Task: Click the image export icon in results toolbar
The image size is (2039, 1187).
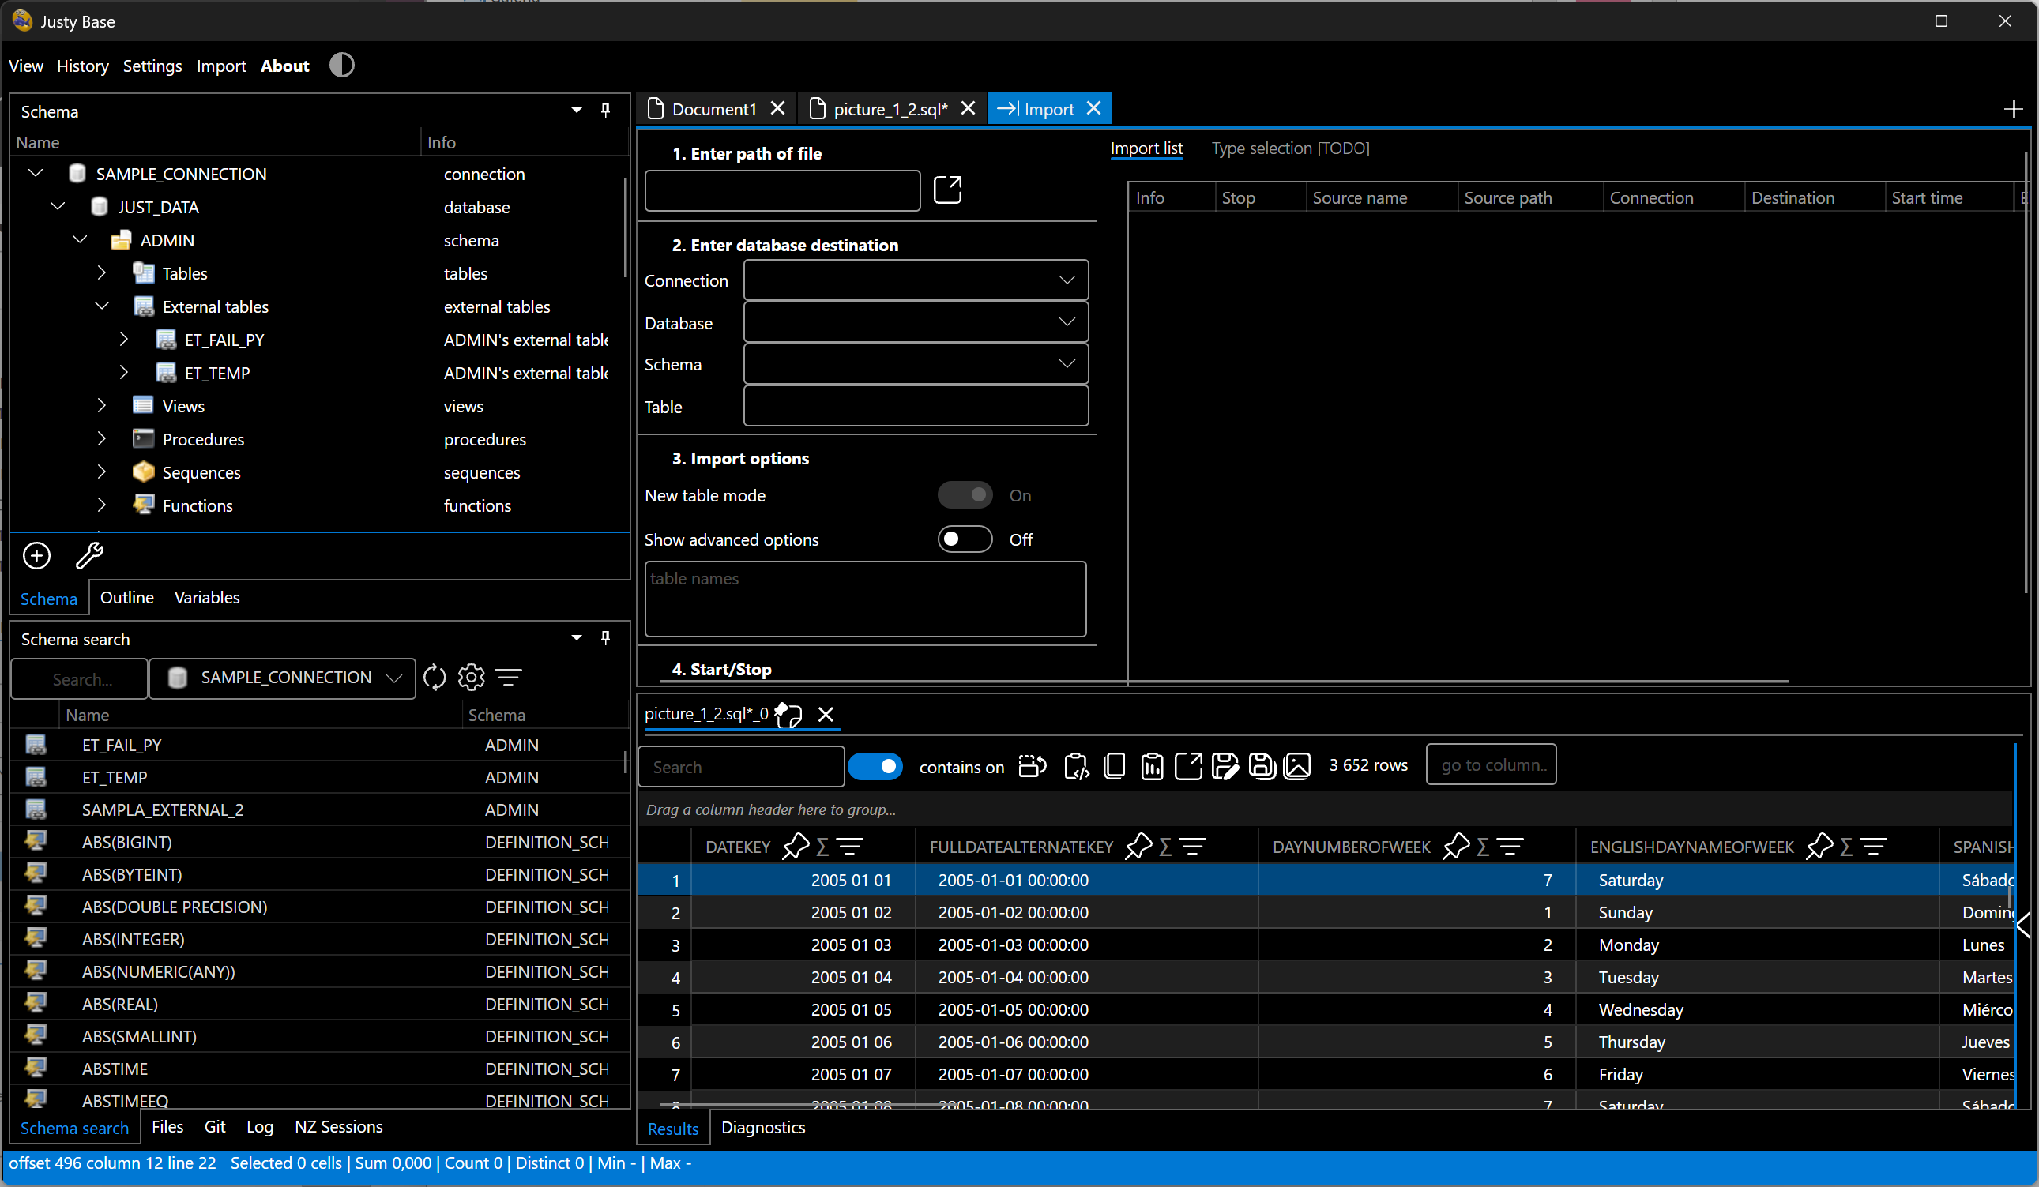Action: [x=1297, y=766]
